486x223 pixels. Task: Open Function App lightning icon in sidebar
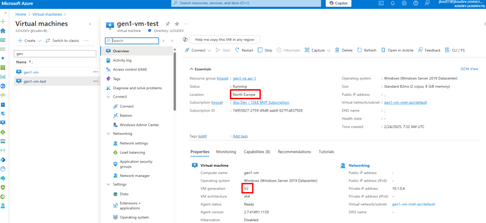tap(3, 95)
